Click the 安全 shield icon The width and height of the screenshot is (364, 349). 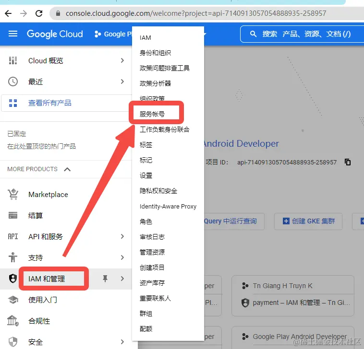pos(13,342)
